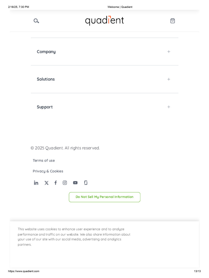209x278 pixels.
Task: Select the Company footer menu heading
Action: [46, 52]
